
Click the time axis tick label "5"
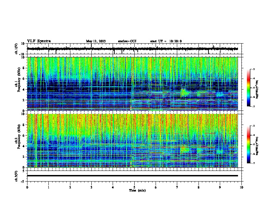pos(134,187)
